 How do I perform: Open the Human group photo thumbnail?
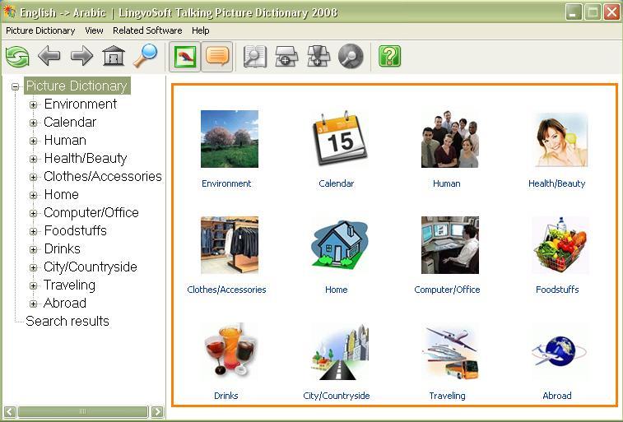point(450,139)
